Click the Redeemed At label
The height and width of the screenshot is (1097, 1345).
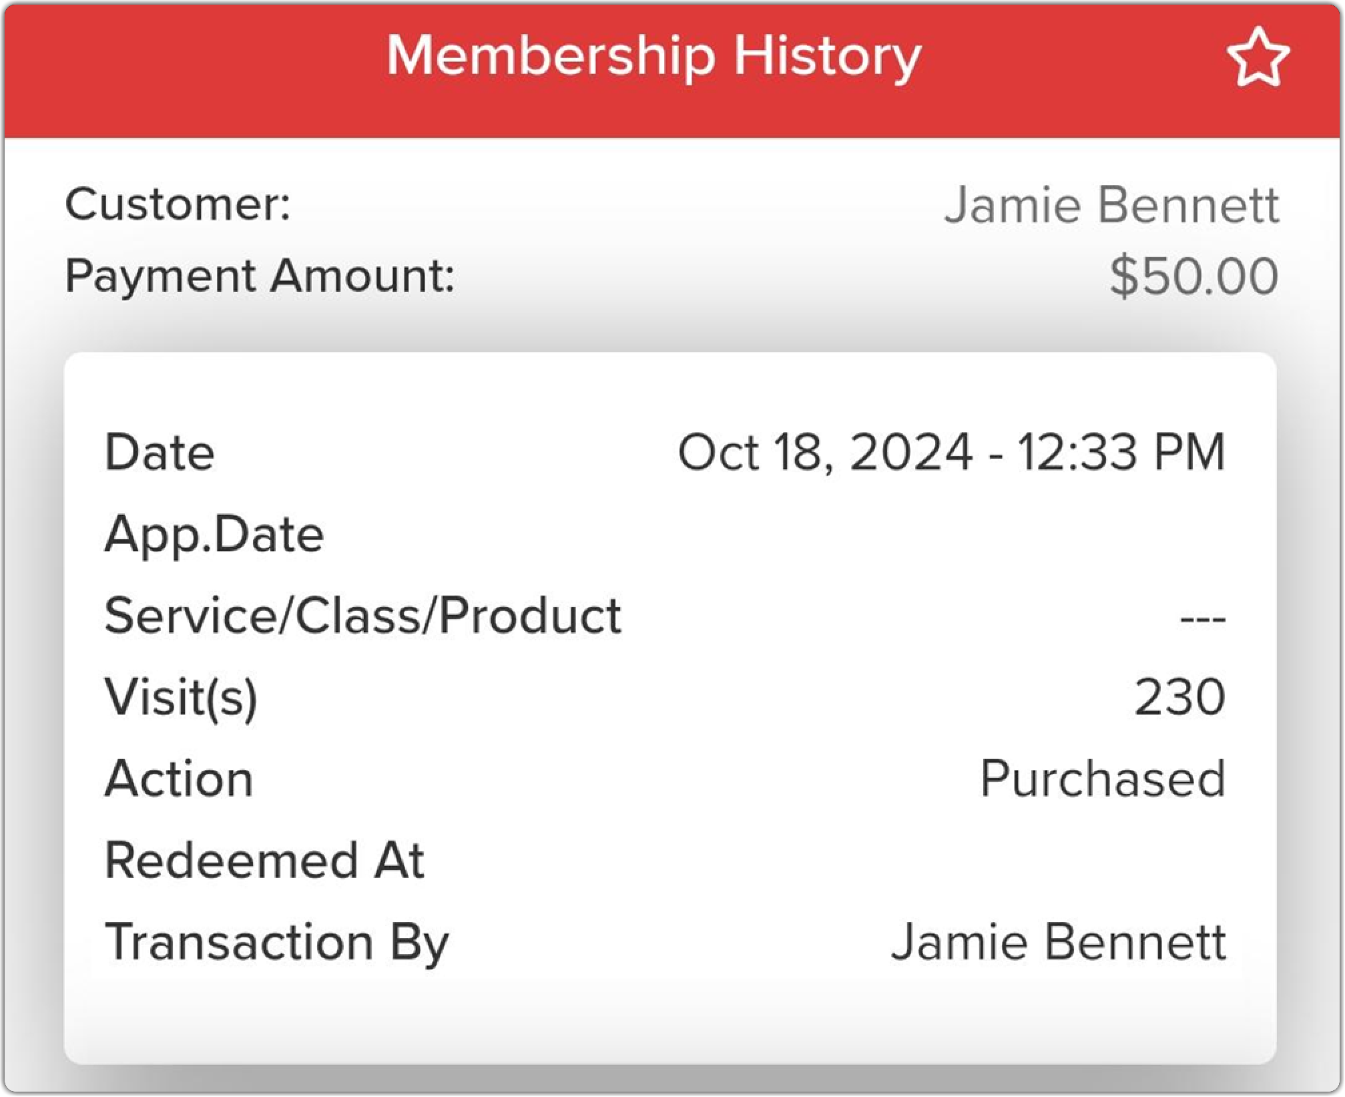(x=264, y=860)
